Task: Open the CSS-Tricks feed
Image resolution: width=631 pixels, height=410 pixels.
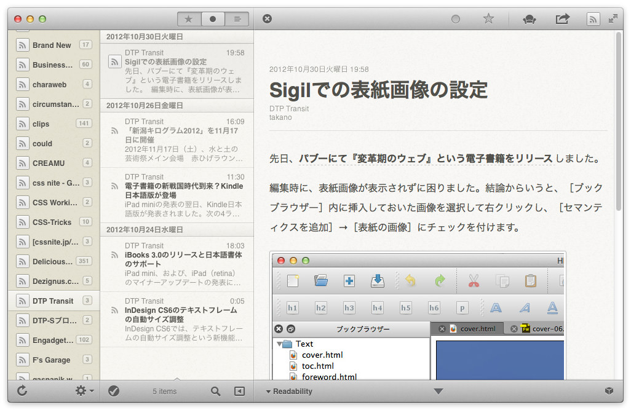Action: point(54,222)
